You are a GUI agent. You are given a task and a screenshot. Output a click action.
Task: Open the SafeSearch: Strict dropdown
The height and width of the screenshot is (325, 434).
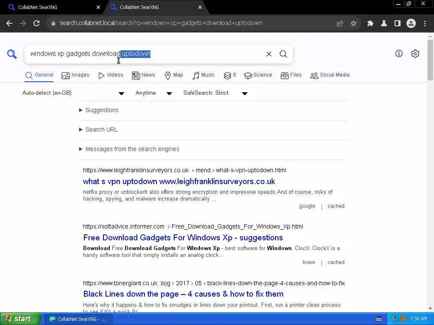[x=215, y=93]
